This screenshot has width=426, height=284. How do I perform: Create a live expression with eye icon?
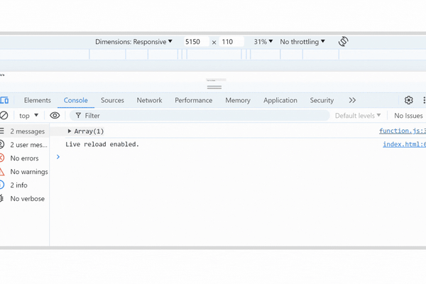[x=55, y=116]
